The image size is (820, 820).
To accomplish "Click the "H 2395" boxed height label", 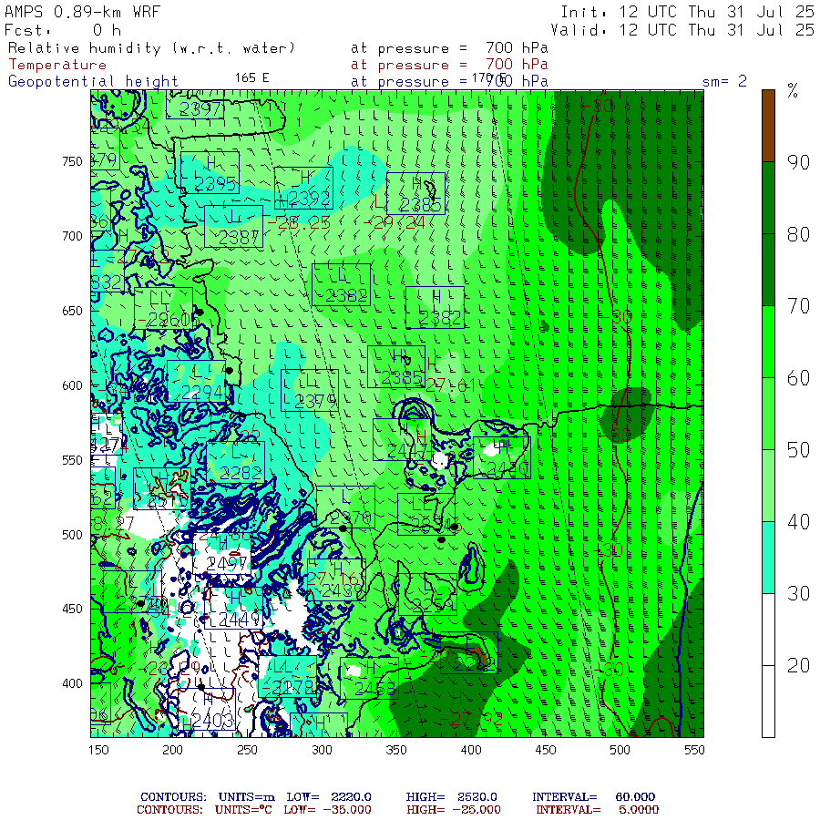I will coord(210,172).
